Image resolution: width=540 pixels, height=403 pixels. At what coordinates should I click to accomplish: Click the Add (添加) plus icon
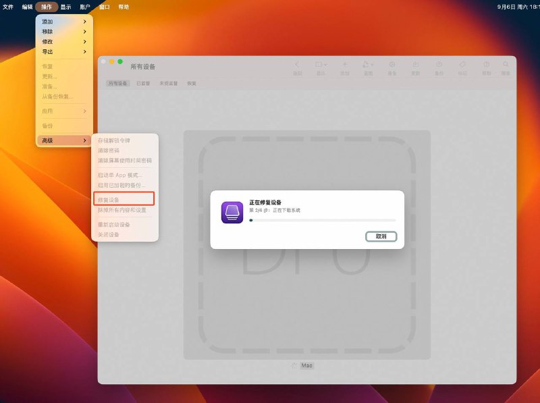coord(345,65)
